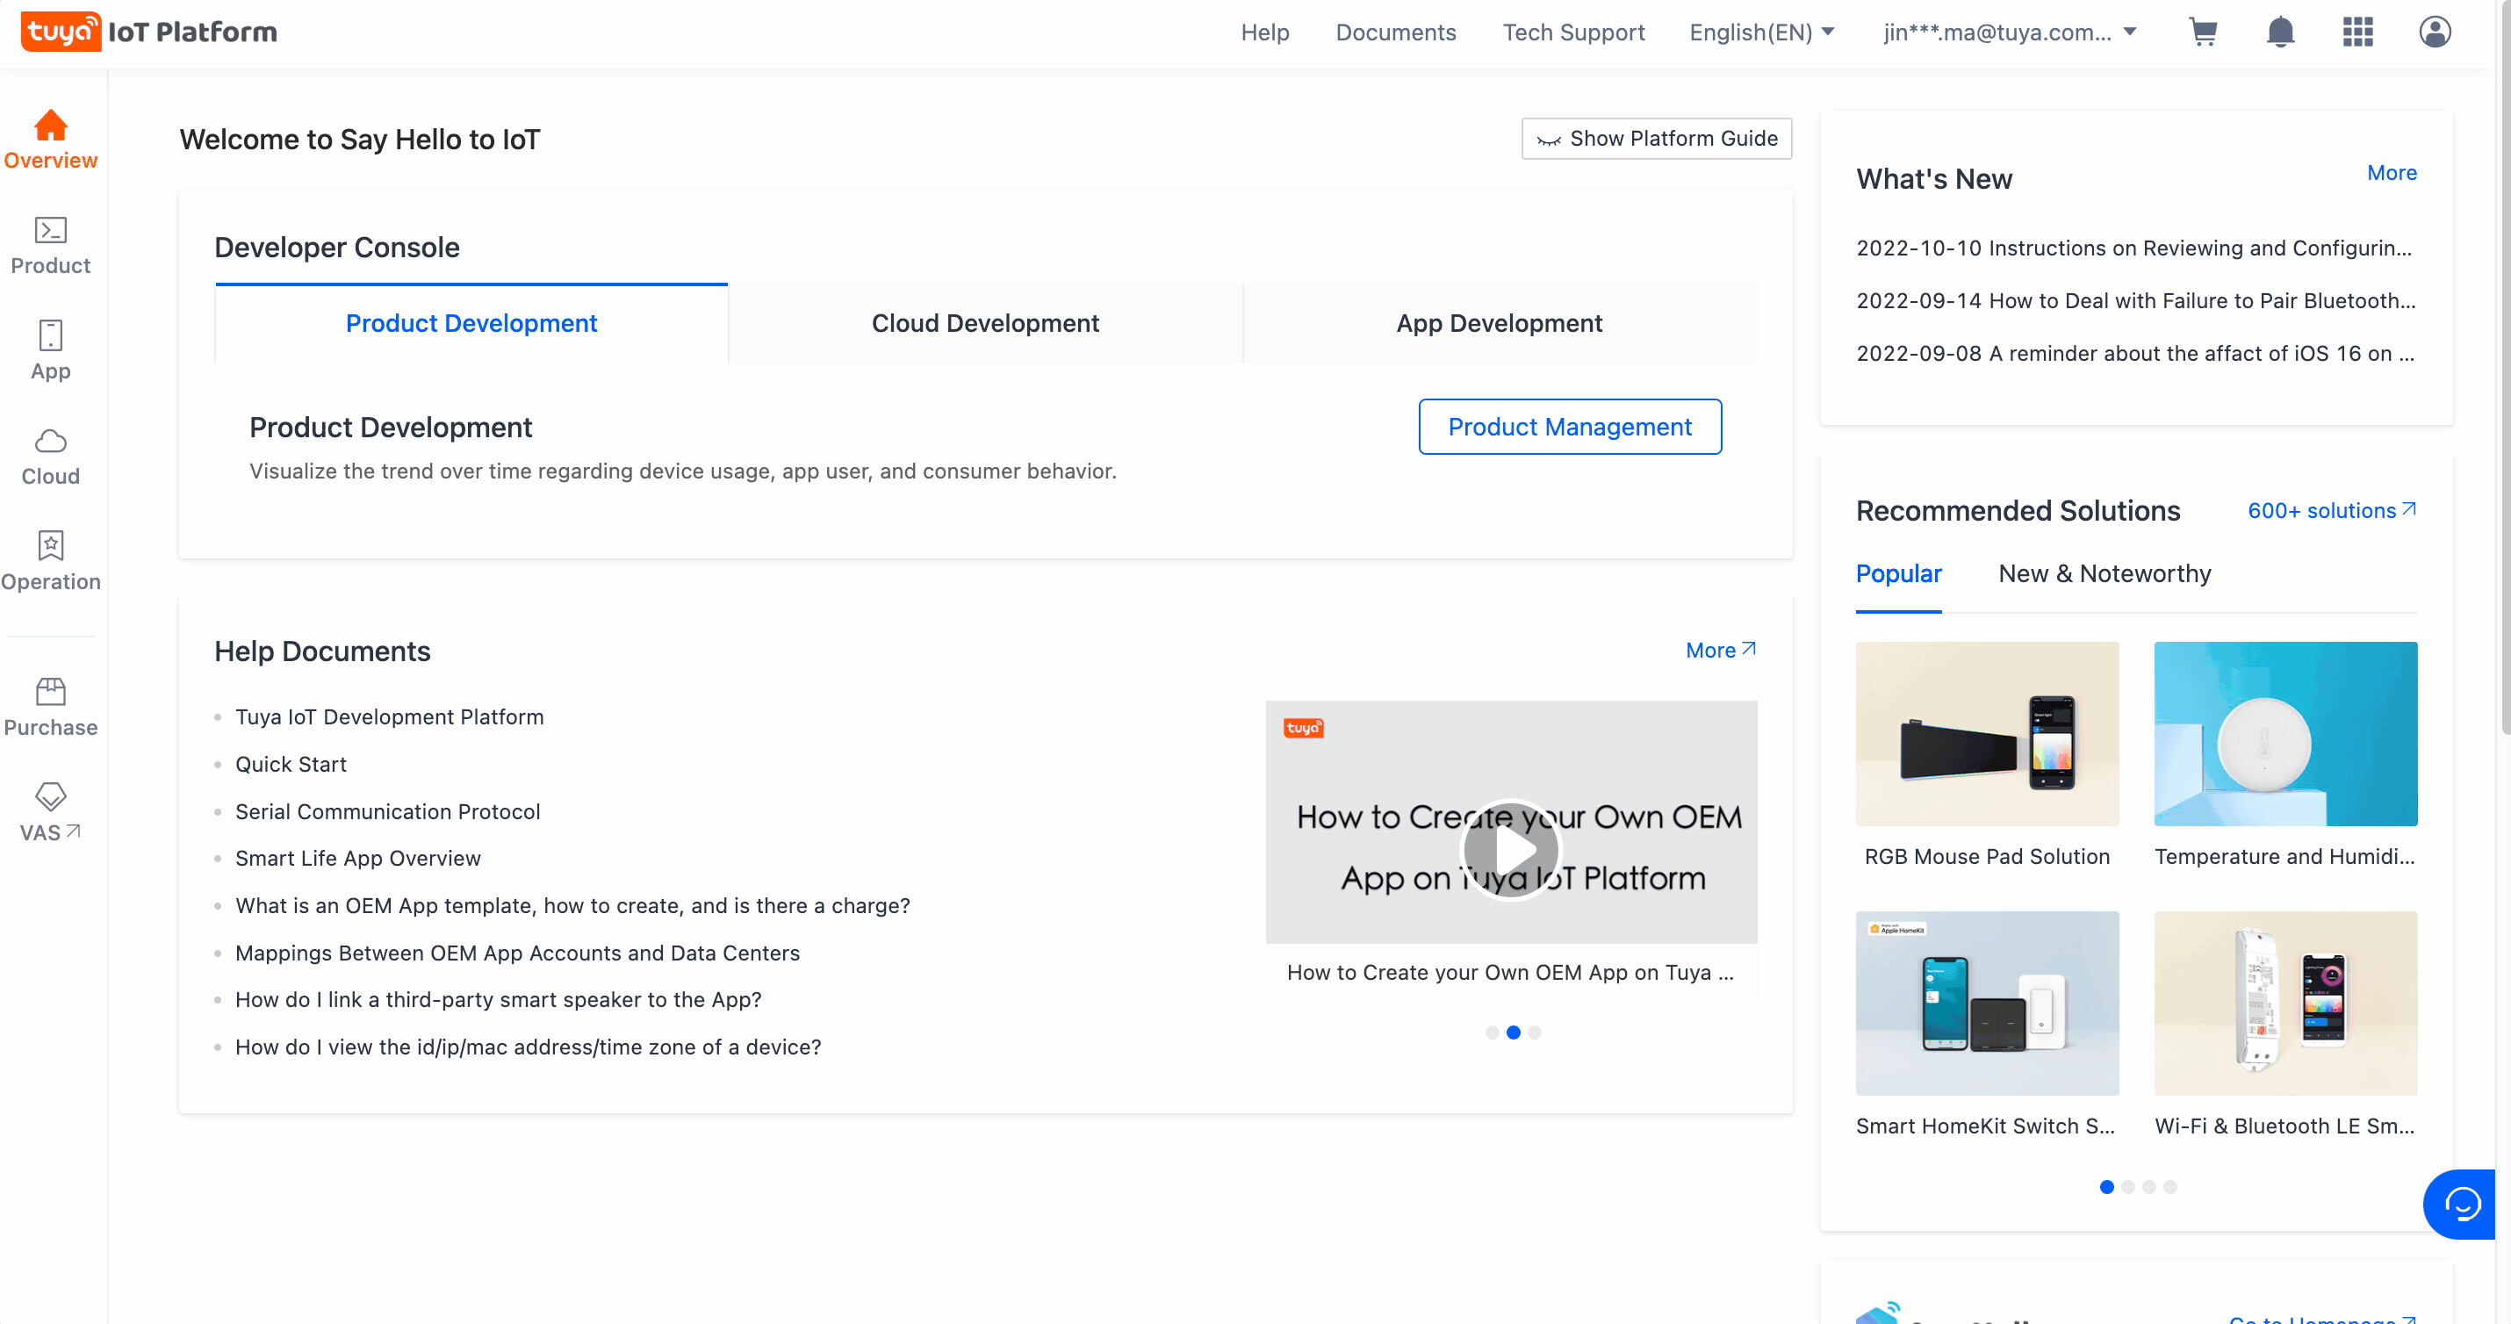Click the notification bell icon
The image size is (2511, 1324).
(2280, 32)
